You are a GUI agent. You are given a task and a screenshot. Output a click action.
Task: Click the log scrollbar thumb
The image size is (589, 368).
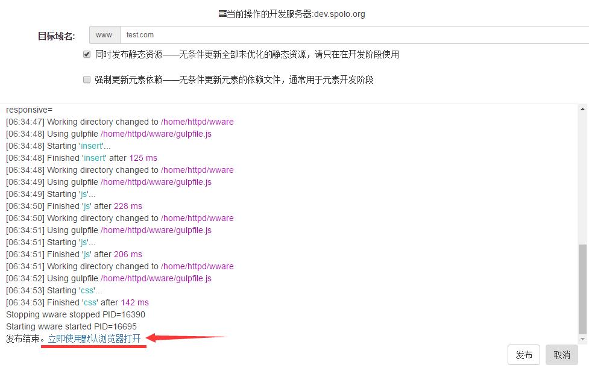pyautogui.click(x=582, y=289)
